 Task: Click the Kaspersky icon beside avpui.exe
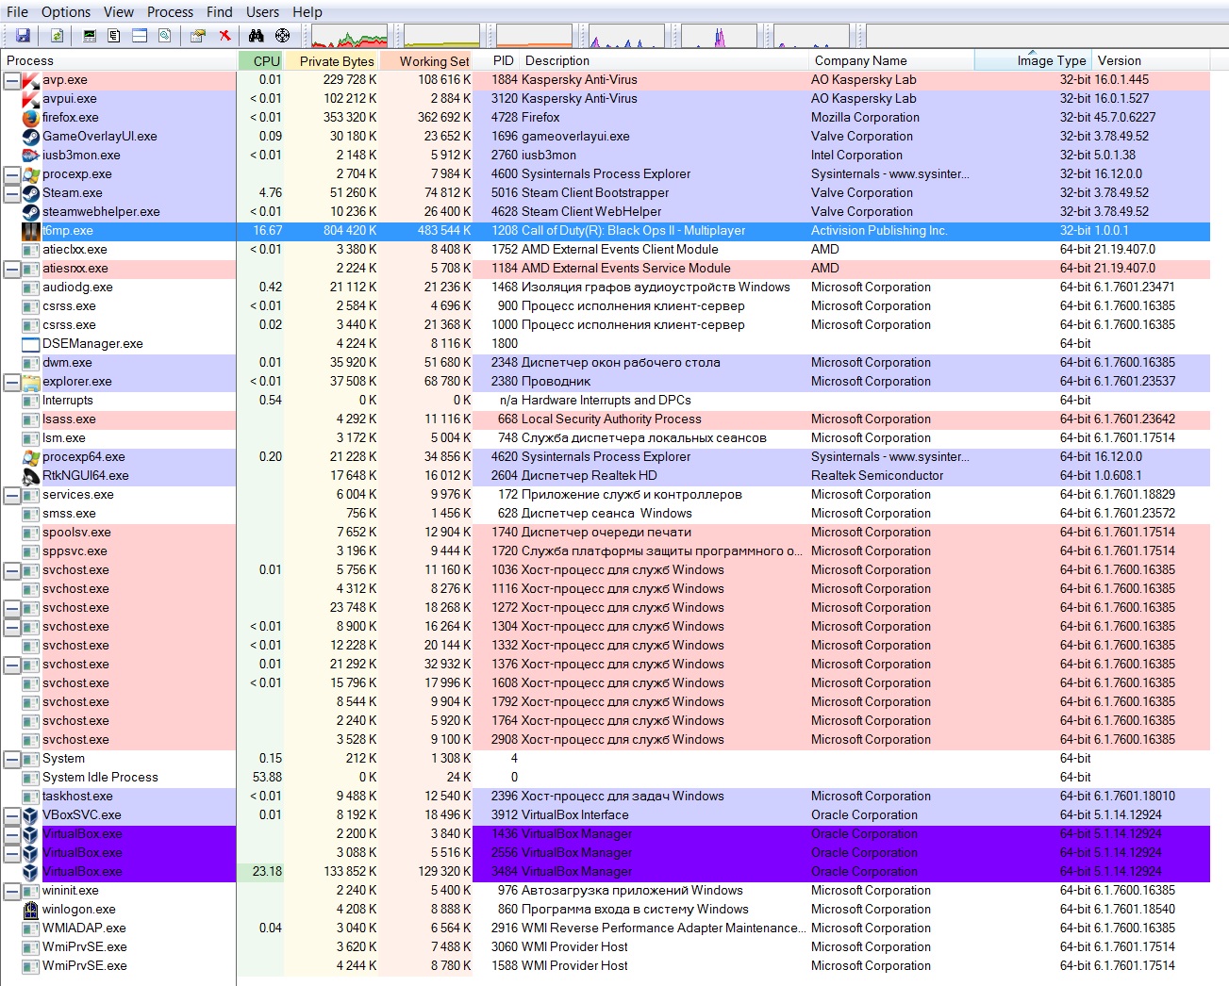click(x=30, y=99)
